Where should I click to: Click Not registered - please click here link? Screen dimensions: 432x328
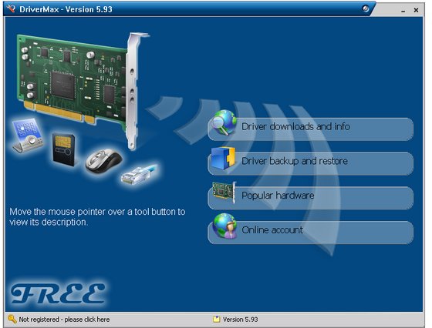point(64,320)
